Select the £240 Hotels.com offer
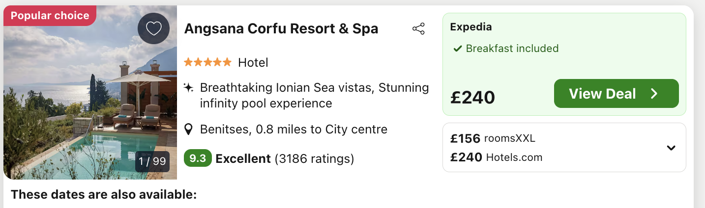This screenshot has width=705, height=208. pos(496,157)
